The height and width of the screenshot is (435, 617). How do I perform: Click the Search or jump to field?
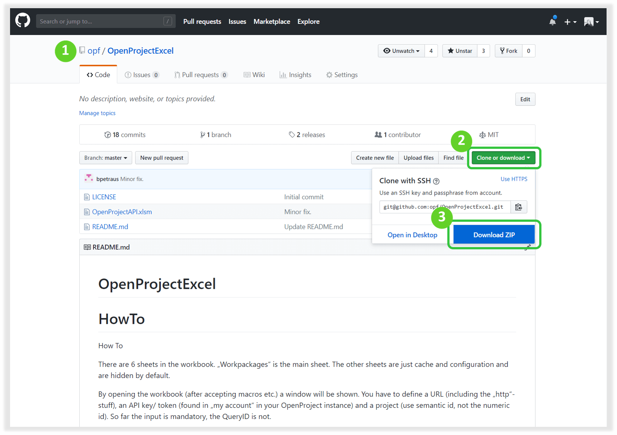(x=100, y=21)
